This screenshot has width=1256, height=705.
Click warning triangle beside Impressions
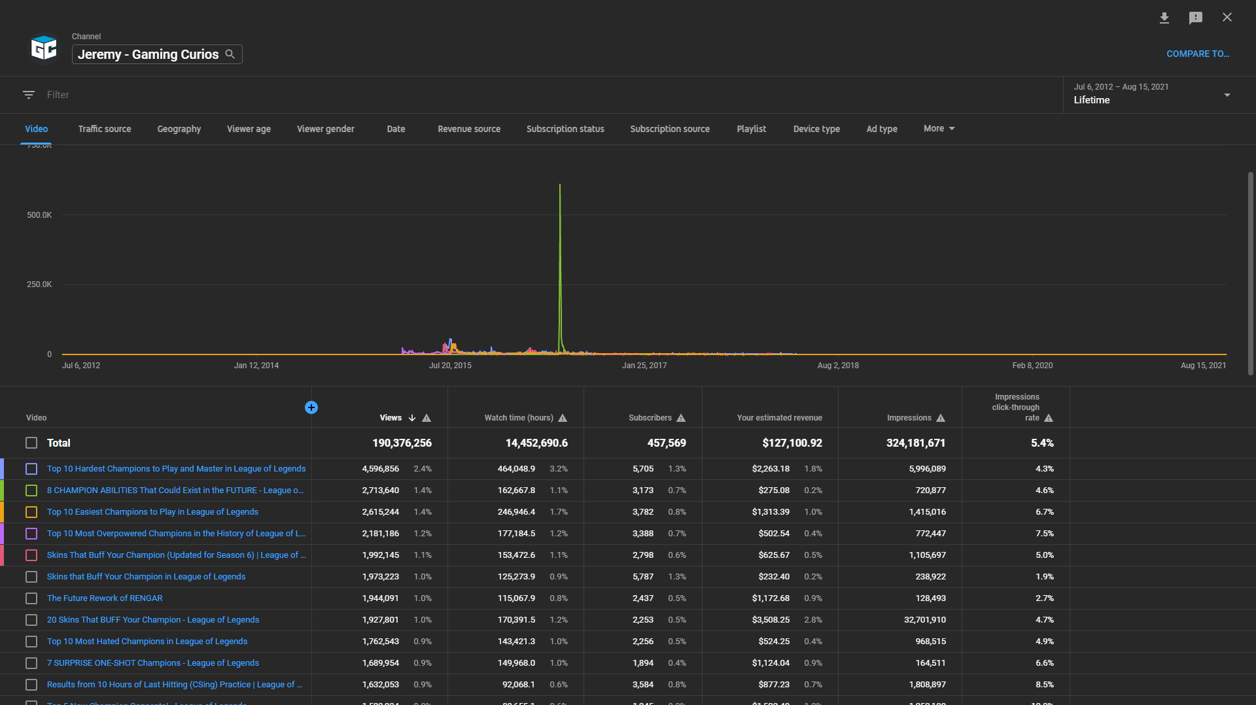941,418
